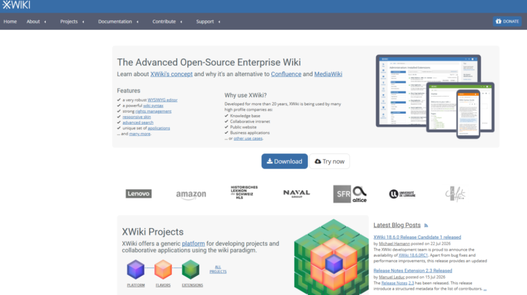The width and height of the screenshot is (527, 295).
Task: Open the EXTENSIONS label link
Action: click(192, 285)
